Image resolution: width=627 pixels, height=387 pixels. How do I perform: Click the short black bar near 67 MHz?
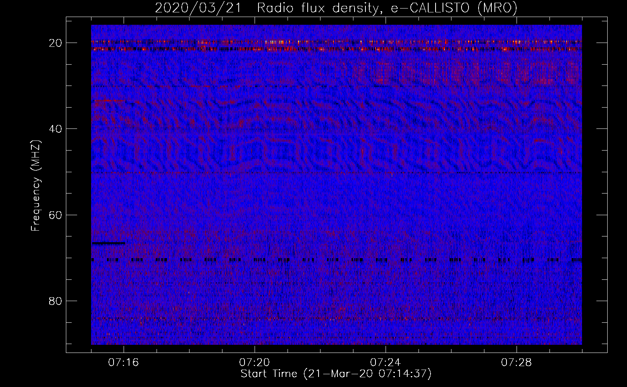pyautogui.click(x=109, y=243)
